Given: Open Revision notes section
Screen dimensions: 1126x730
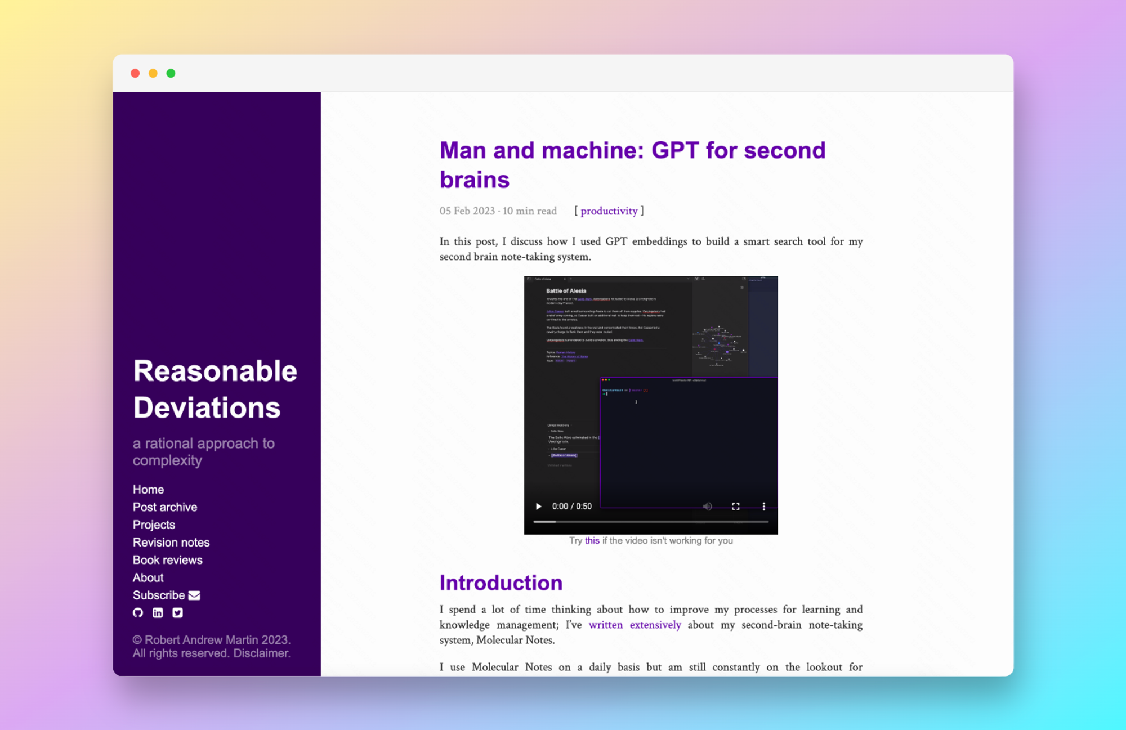Looking at the screenshot, I should pos(171,543).
